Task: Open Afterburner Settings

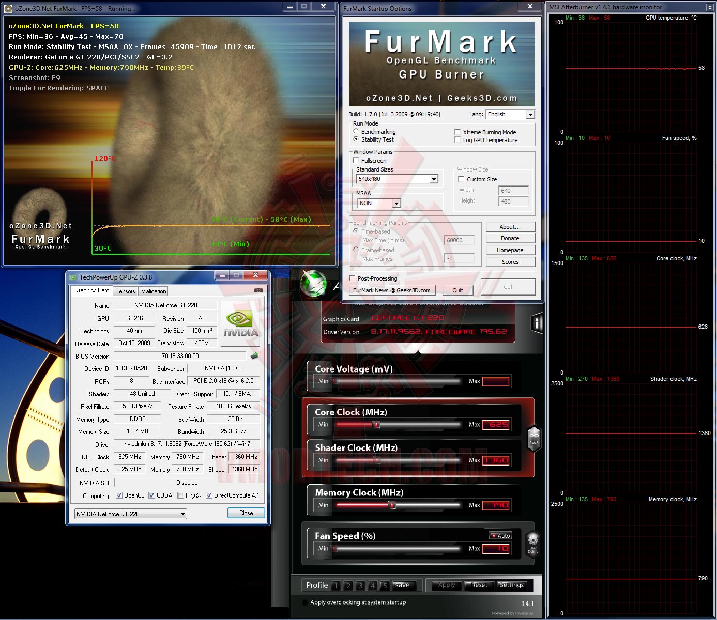Action: click(x=512, y=585)
